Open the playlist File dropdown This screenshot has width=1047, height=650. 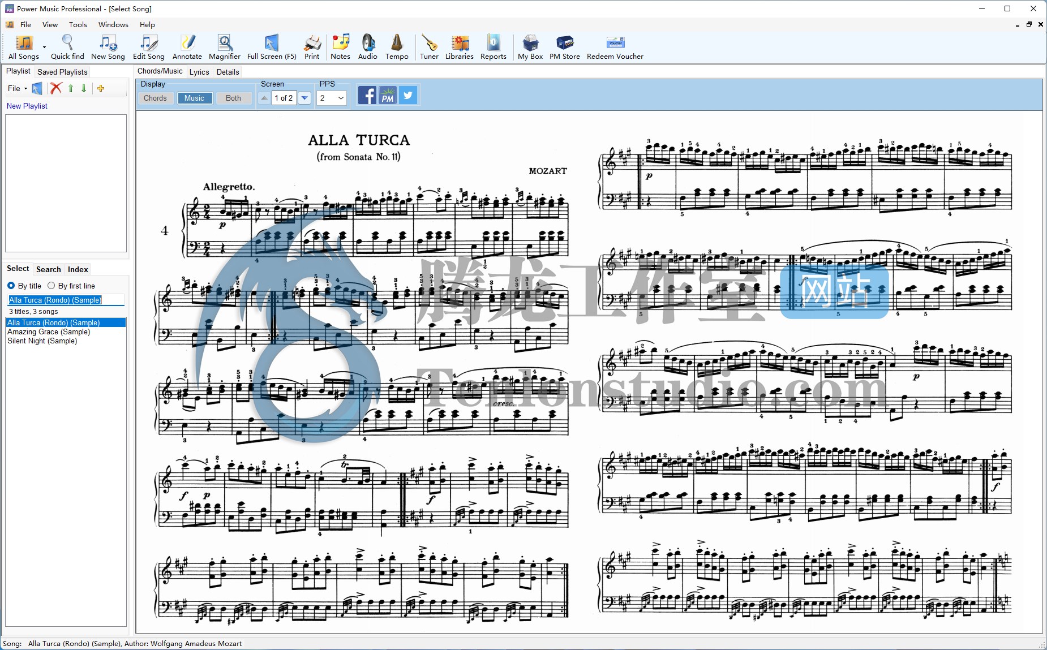pyautogui.click(x=18, y=88)
